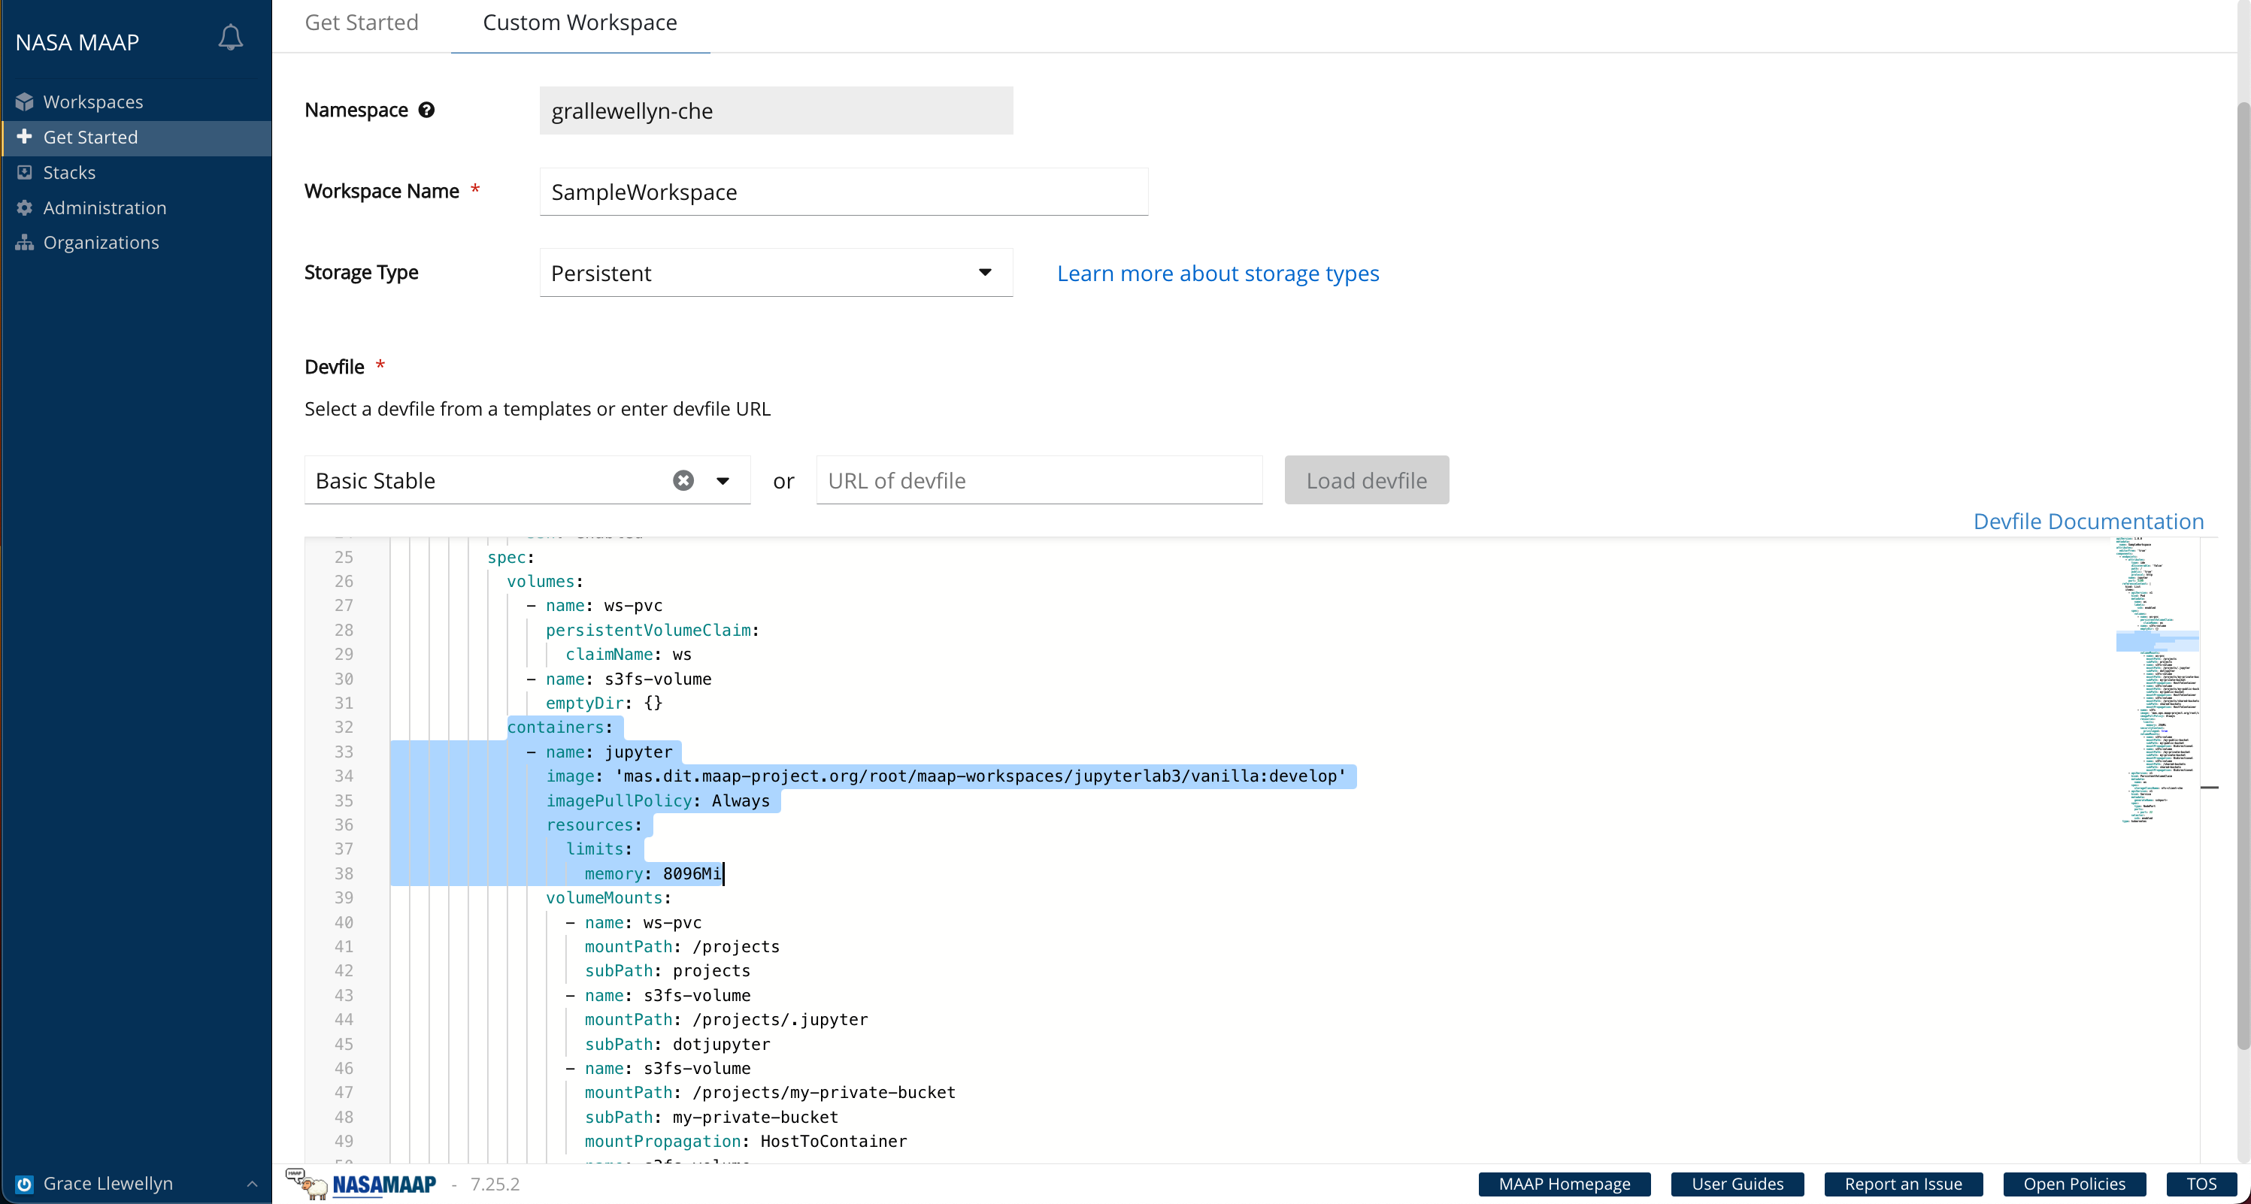Click the Get Started plus icon
The height and width of the screenshot is (1204, 2251).
[25, 136]
